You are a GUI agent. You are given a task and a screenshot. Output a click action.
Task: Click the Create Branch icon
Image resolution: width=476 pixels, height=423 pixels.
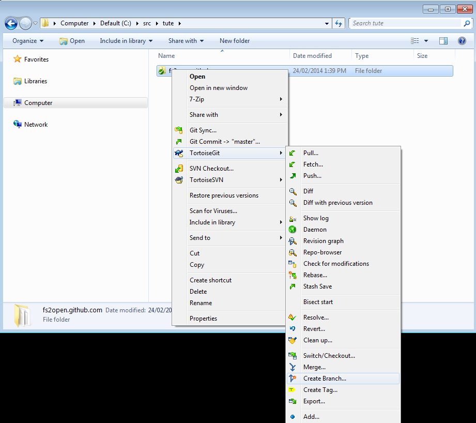pos(293,379)
